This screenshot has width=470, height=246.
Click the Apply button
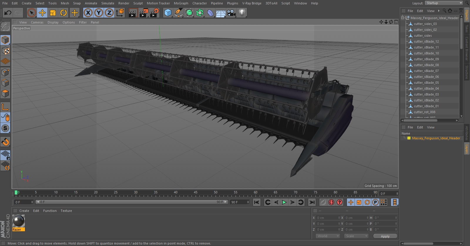pyautogui.click(x=385, y=236)
